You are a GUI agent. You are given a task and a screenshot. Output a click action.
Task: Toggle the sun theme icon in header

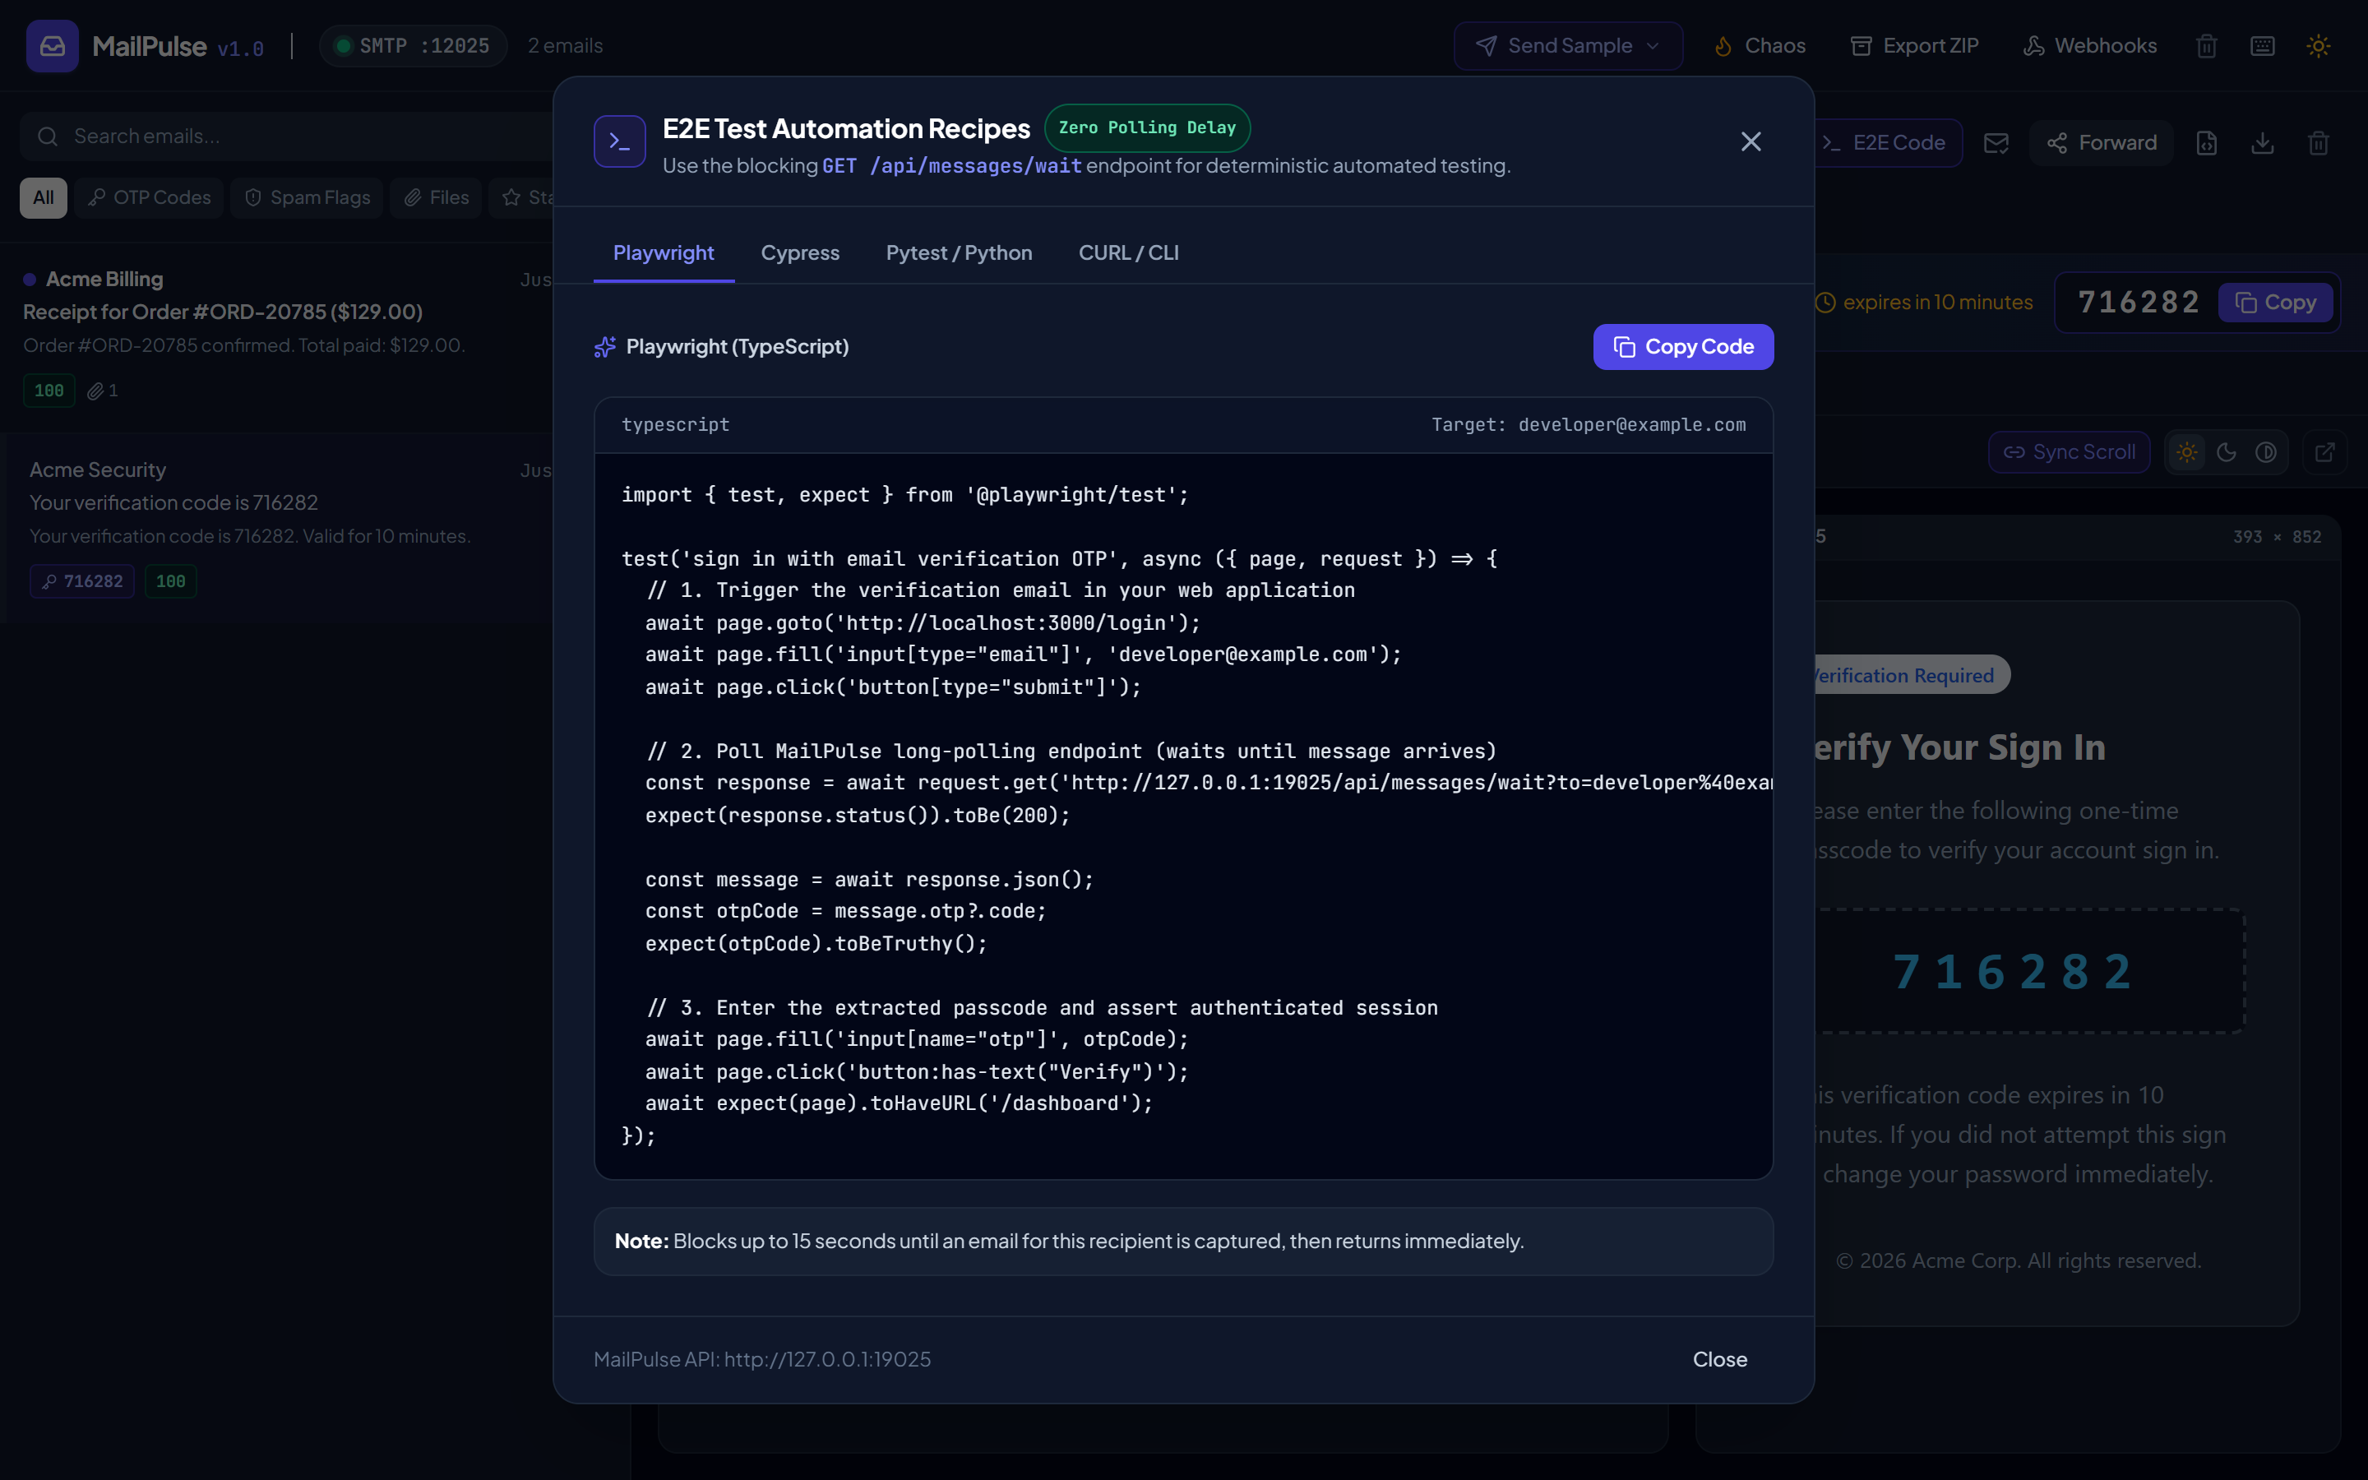(2318, 46)
